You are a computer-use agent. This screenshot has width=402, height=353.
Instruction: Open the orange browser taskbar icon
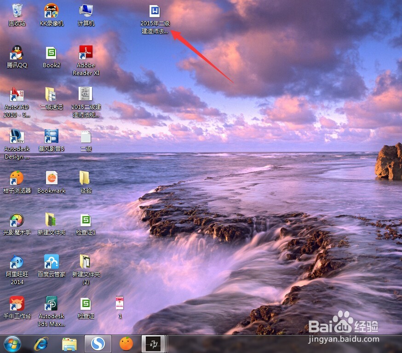126,344
